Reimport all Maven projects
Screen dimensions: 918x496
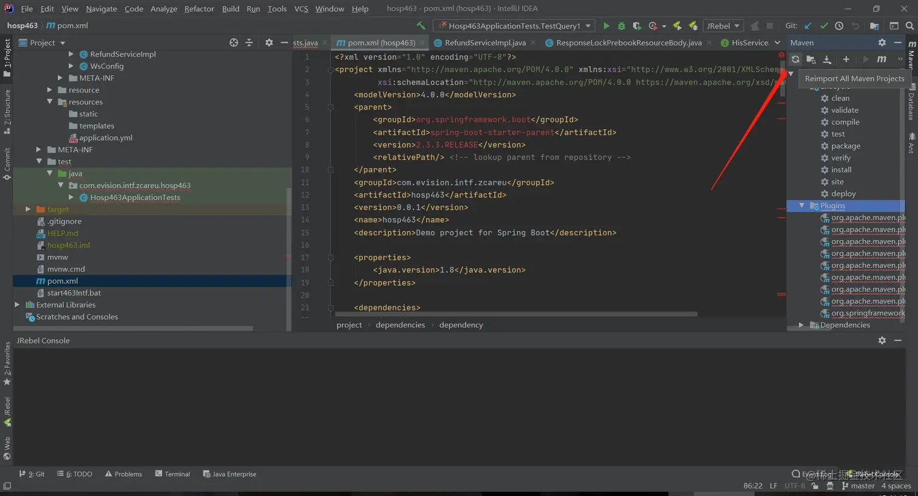tap(795, 59)
